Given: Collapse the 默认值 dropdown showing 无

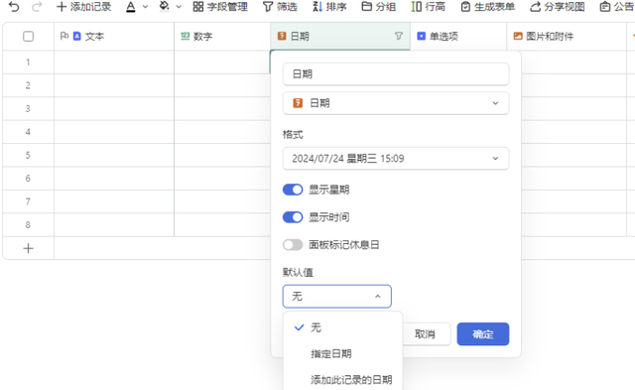Looking at the screenshot, I should point(337,297).
